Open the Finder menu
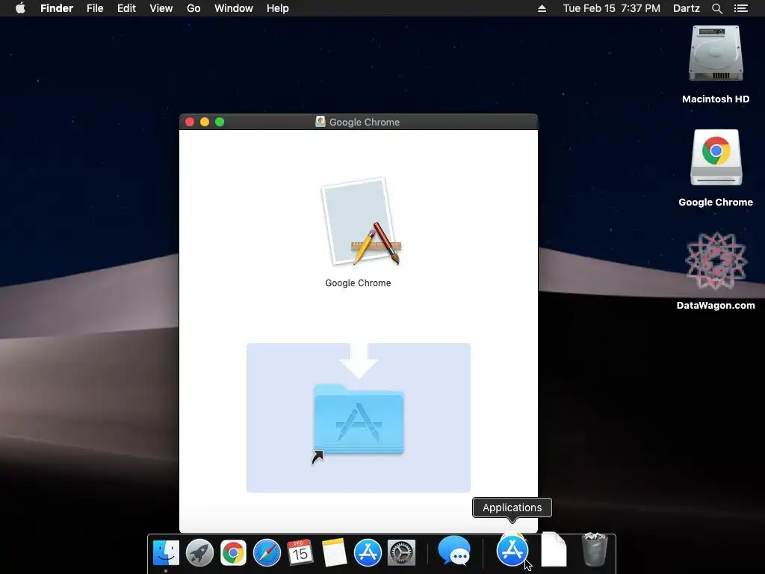The height and width of the screenshot is (574, 765). point(57,8)
